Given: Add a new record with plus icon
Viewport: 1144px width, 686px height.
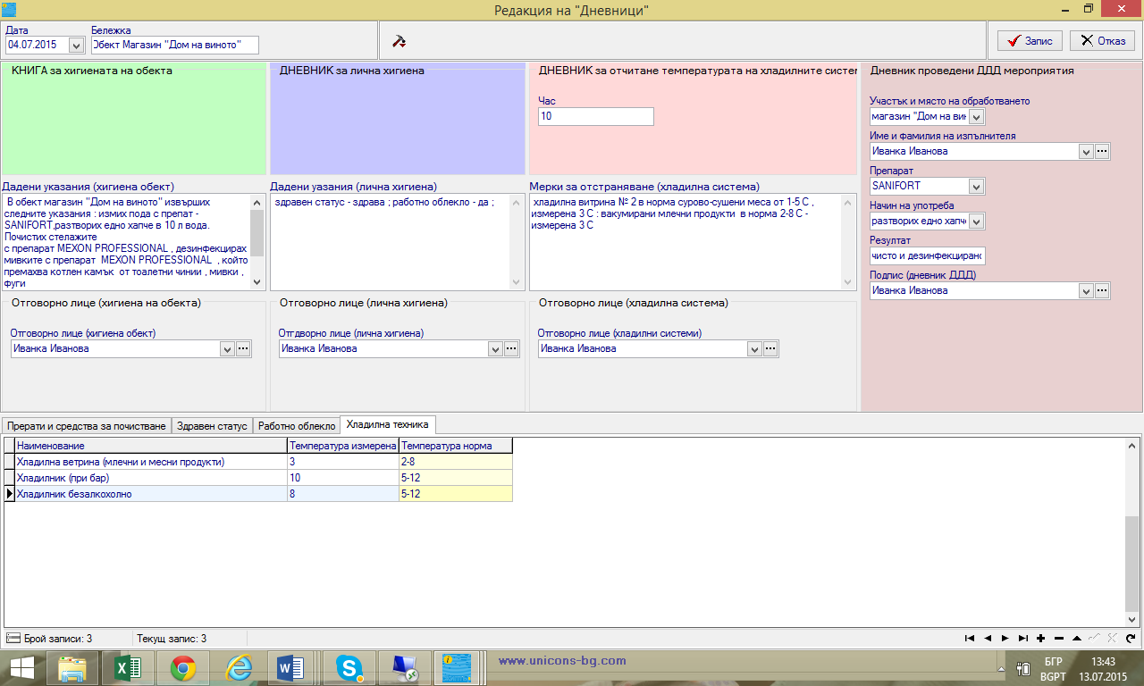Looking at the screenshot, I should [x=1041, y=638].
